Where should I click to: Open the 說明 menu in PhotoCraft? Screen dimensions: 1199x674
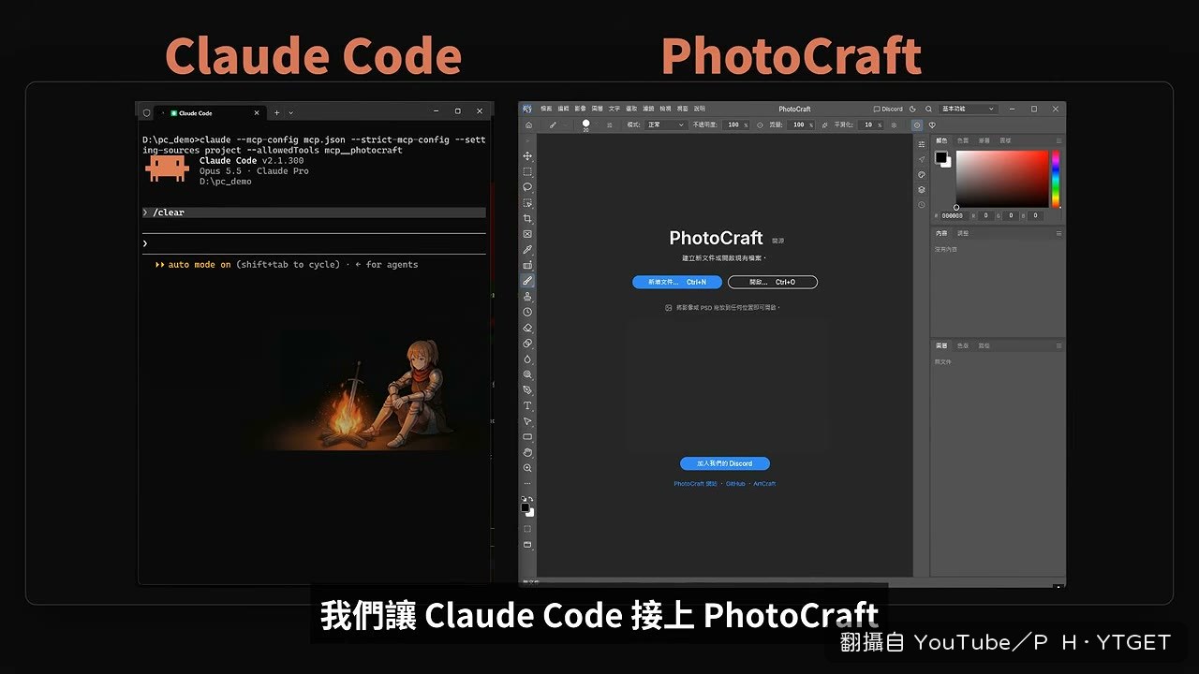(x=700, y=109)
